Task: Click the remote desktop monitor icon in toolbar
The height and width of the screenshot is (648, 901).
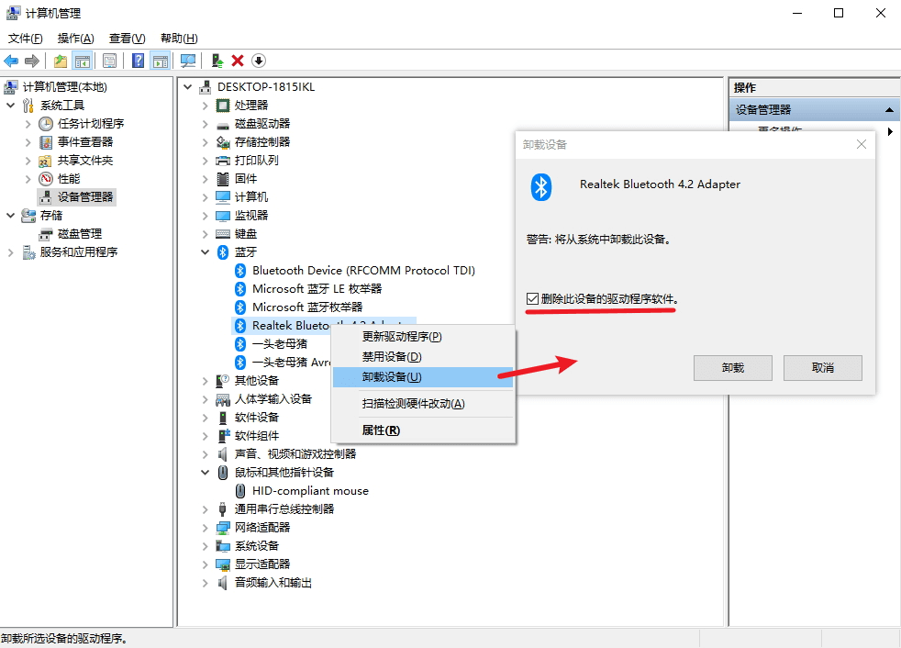Action: tap(189, 61)
